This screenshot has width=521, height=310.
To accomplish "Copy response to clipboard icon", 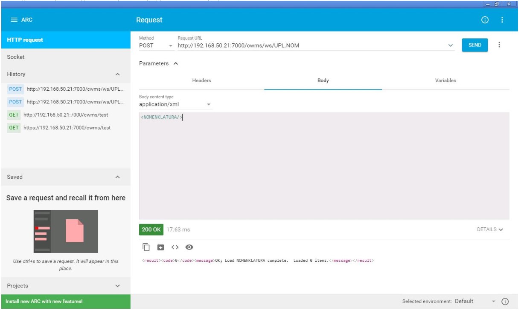I will pyautogui.click(x=146, y=247).
